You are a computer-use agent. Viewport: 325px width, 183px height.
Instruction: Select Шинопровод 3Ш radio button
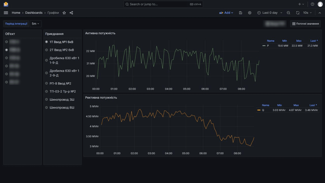pyautogui.click(x=46, y=100)
